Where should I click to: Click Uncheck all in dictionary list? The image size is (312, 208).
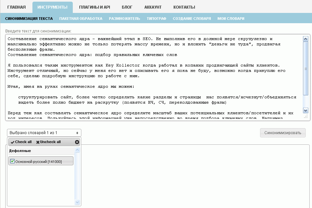[48, 142]
